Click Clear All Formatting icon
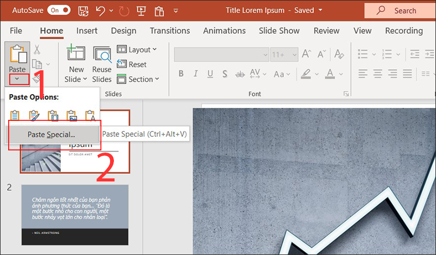This screenshot has width=436, height=255. 340,54
